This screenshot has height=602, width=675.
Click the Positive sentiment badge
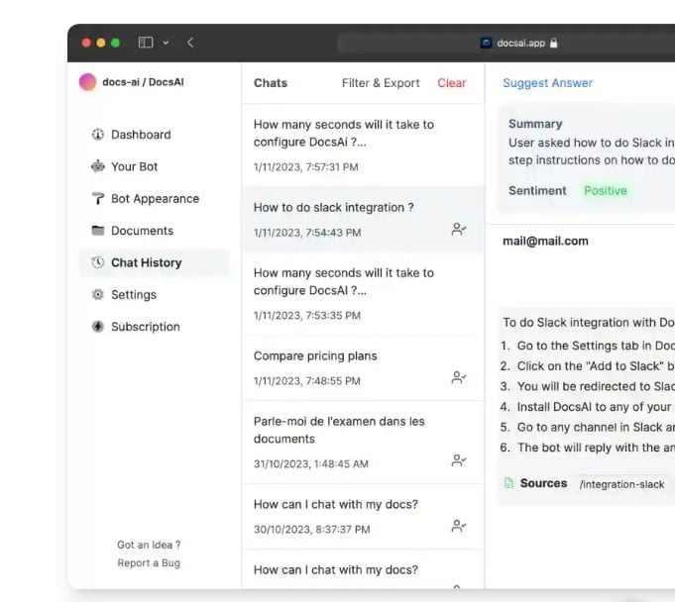pos(606,190)
